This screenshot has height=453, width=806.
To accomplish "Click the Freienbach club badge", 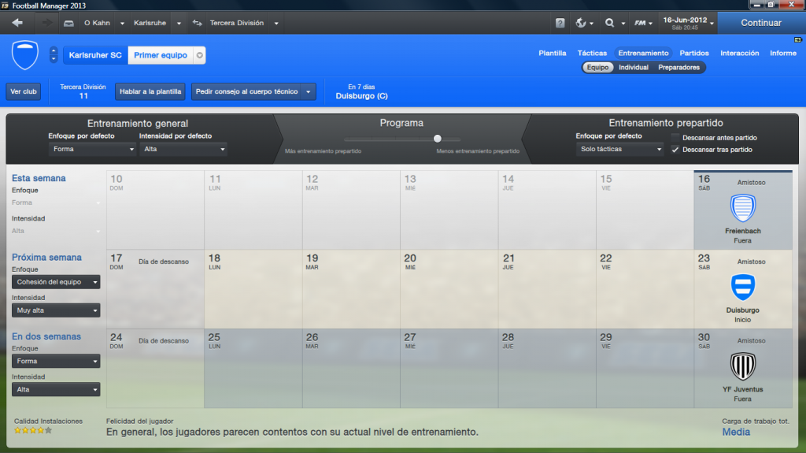I will (743, 208).
